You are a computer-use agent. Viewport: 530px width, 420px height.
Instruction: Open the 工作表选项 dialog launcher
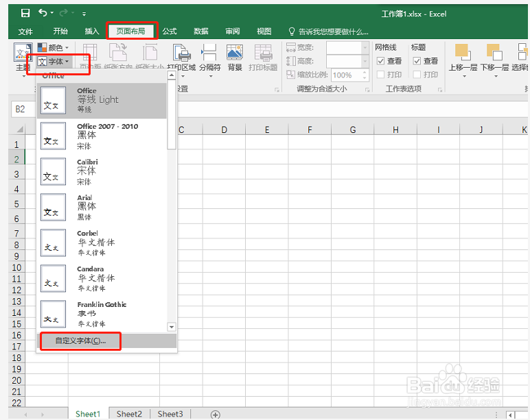coord(440,90)
